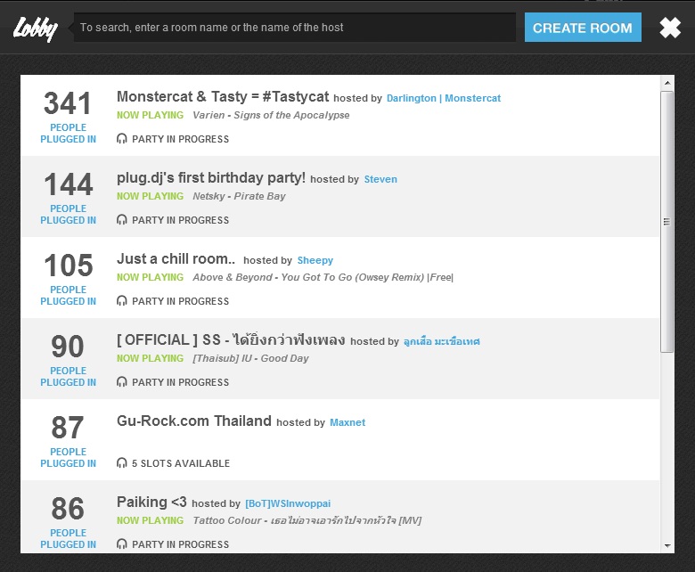The image size is (695, 572).
Task: Click the Lobby logo
Action: (36, 29)
